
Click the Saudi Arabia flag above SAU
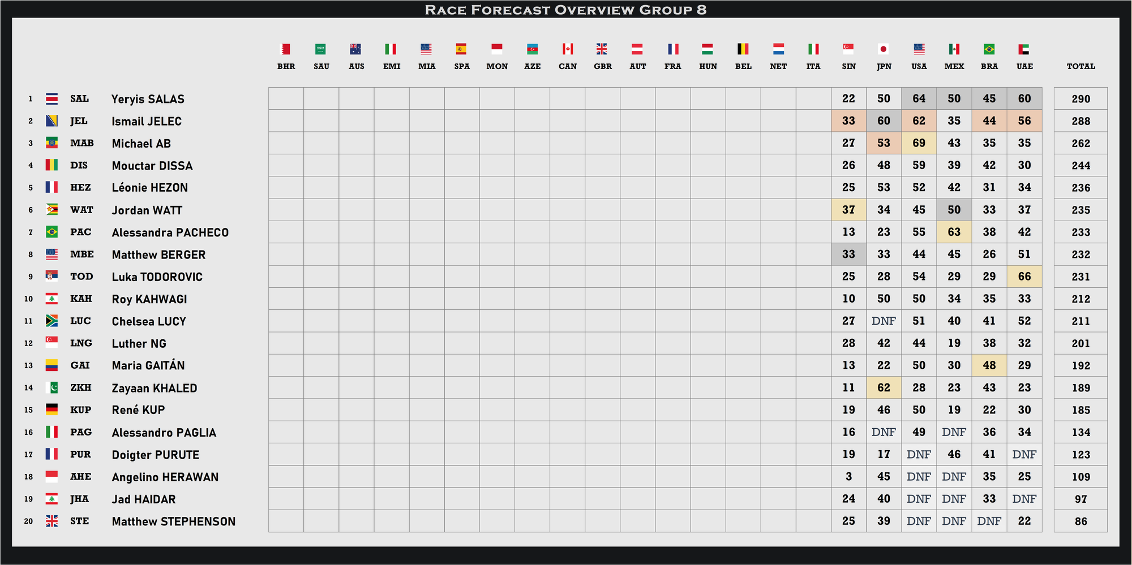tap(321, 49)
